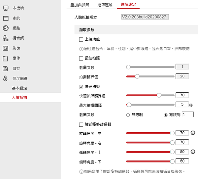Open the 基本設定 submenu item
This screenshot has width=198, height=179.
click(19, 88)
